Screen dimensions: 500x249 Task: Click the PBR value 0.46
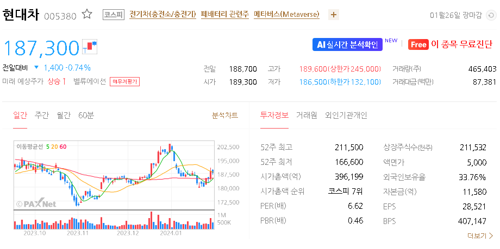[355, 221]
